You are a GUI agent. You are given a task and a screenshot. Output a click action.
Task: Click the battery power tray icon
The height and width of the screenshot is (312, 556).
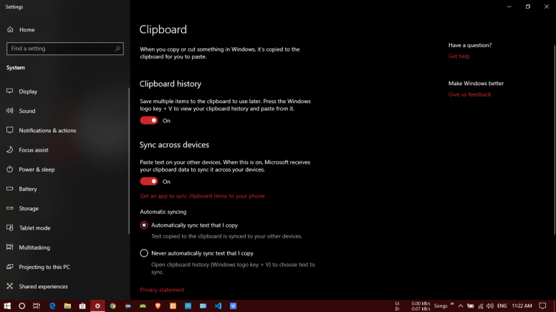pyautogui.click(x=471, y=306)
